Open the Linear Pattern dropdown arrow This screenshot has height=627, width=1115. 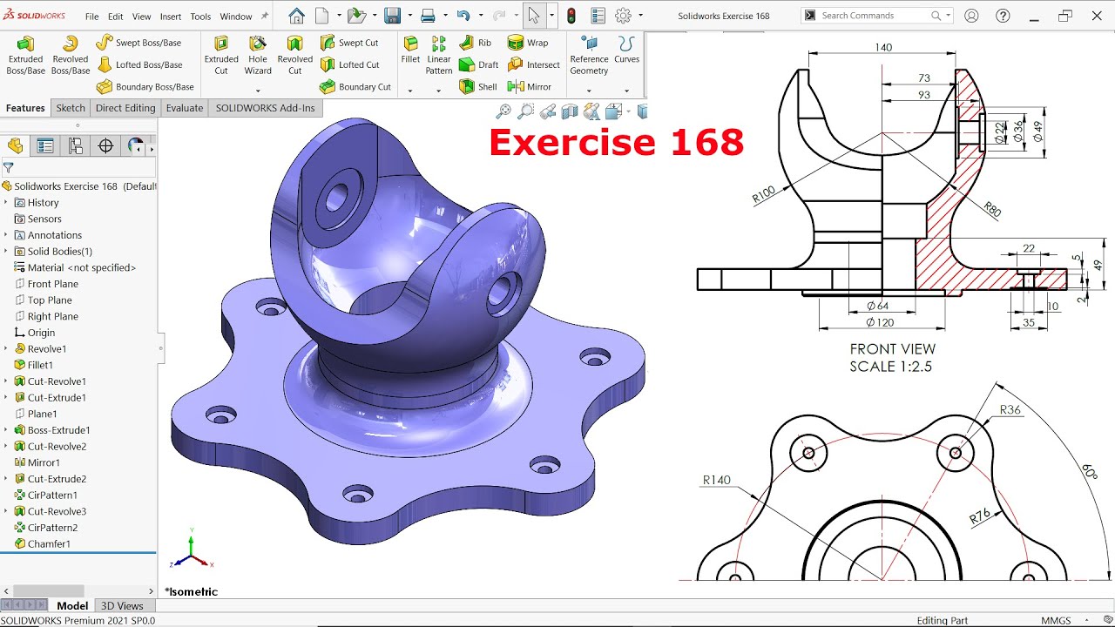[x=439, y=91]
